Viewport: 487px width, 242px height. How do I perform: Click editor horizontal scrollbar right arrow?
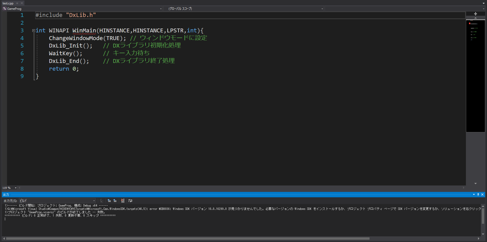pos(464,188)
